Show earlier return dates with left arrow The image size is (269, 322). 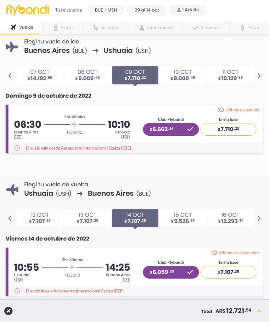[x=10, y=218]
